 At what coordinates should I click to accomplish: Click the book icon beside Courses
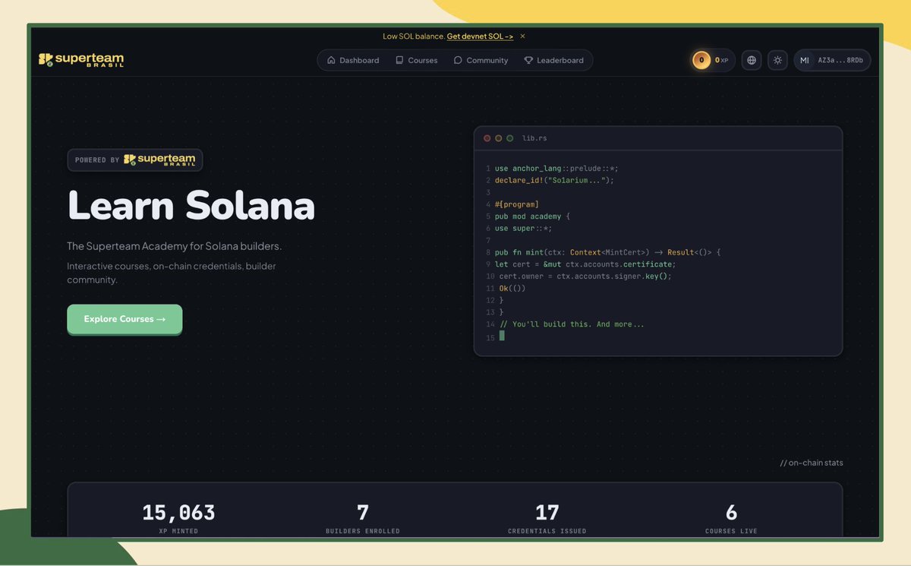[399, 60]
